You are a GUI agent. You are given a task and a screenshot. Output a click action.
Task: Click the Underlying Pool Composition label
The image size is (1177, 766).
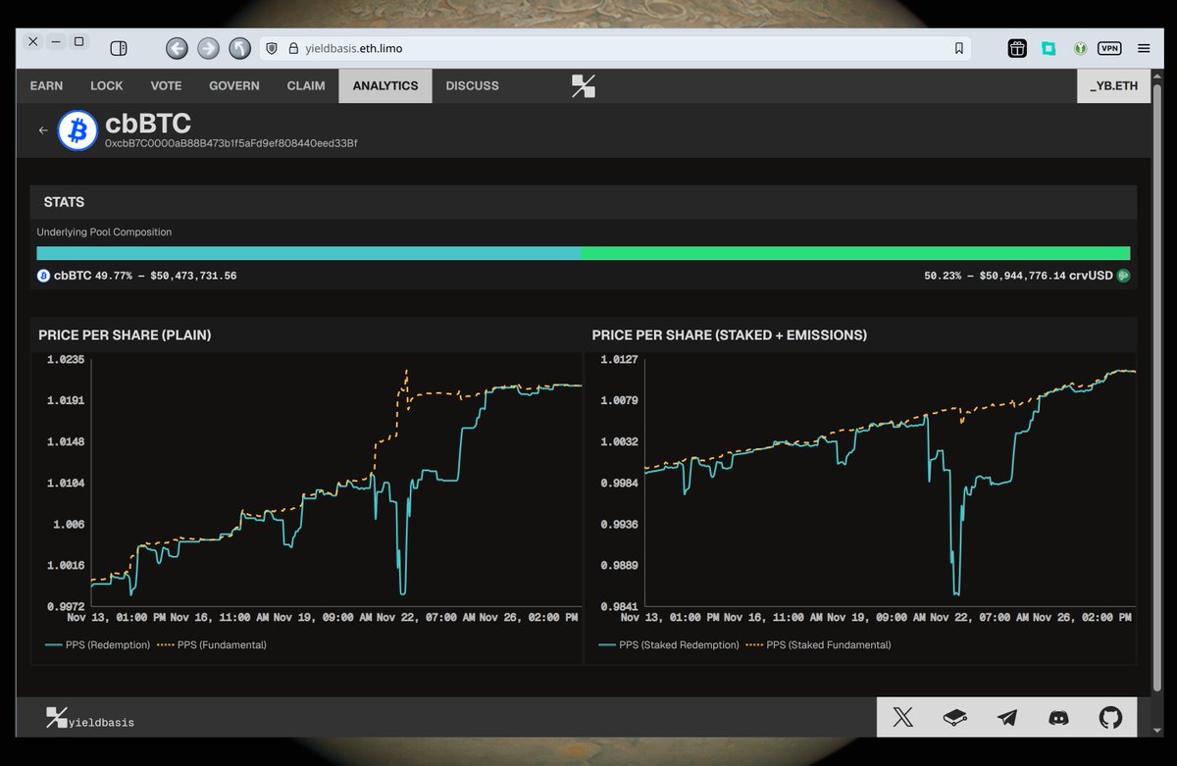click(x=104, y=232)
